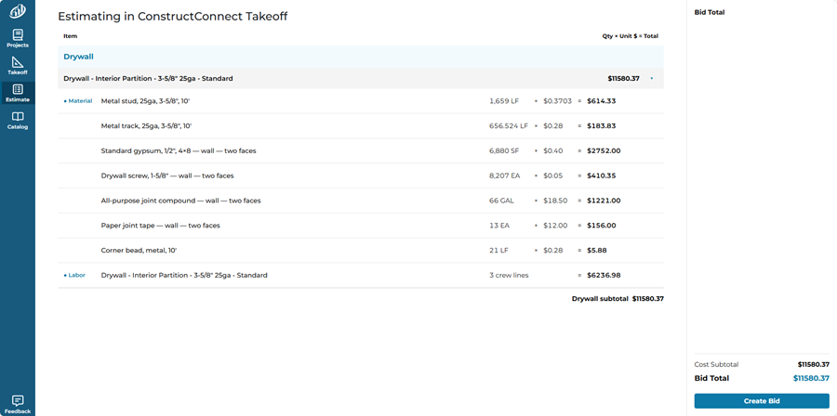Image resolution: width=837 pixels, height=416 pixels.
Task: Click the $410.35 screw total
Action: (x=601, y=175)
